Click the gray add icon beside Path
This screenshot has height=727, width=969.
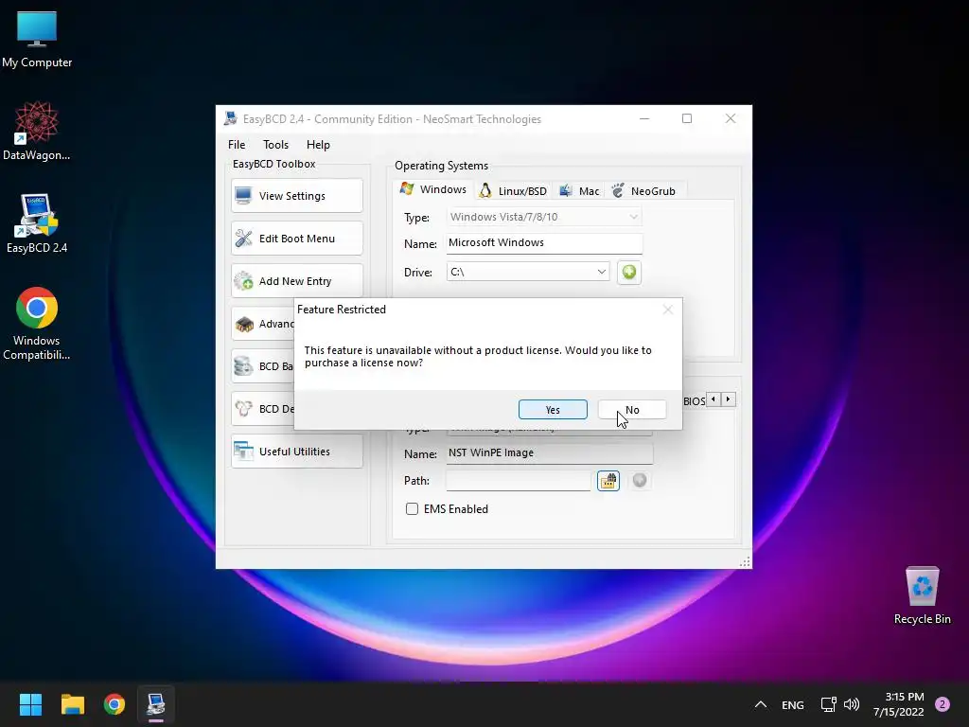(640, 480)
